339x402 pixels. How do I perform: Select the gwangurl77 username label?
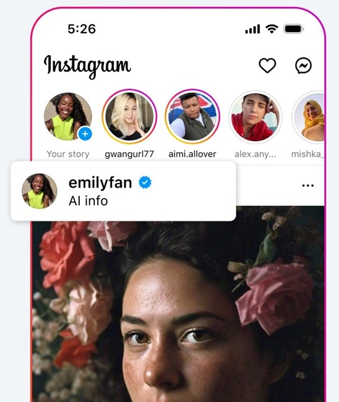(129, 154)
